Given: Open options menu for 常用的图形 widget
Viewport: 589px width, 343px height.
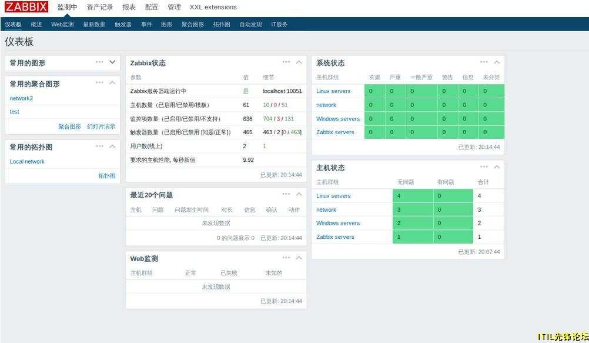Looking at the screenshot, I should pos(99,62).
